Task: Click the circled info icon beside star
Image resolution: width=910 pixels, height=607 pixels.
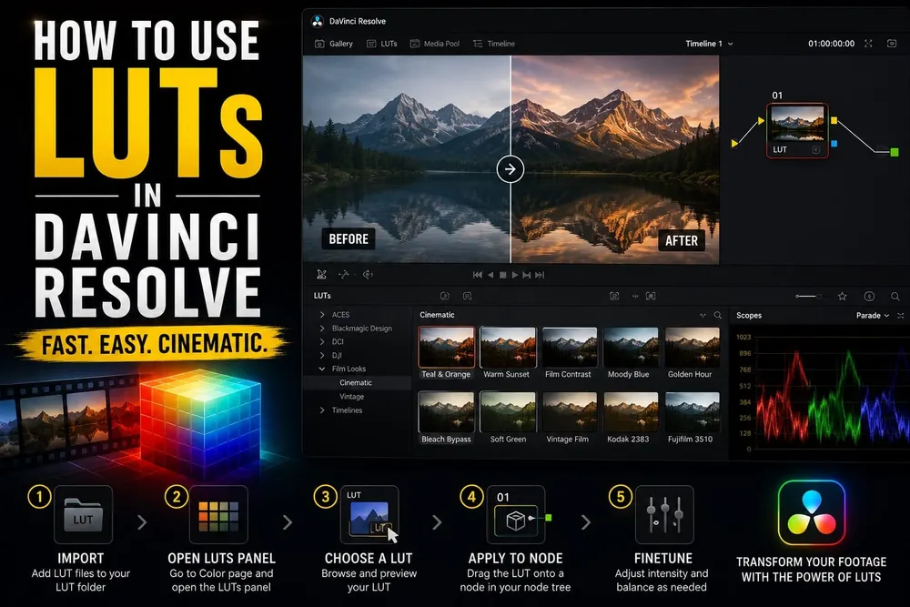Action: [869, 296]
